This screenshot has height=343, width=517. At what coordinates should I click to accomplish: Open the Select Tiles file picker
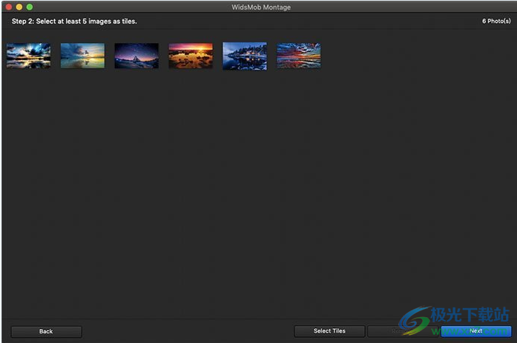point(329,331)
